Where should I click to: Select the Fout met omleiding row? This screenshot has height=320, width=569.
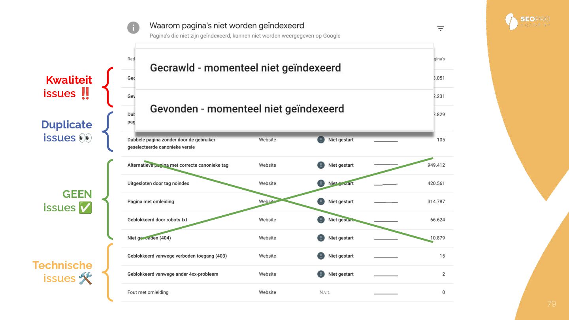tap(148, 292)
